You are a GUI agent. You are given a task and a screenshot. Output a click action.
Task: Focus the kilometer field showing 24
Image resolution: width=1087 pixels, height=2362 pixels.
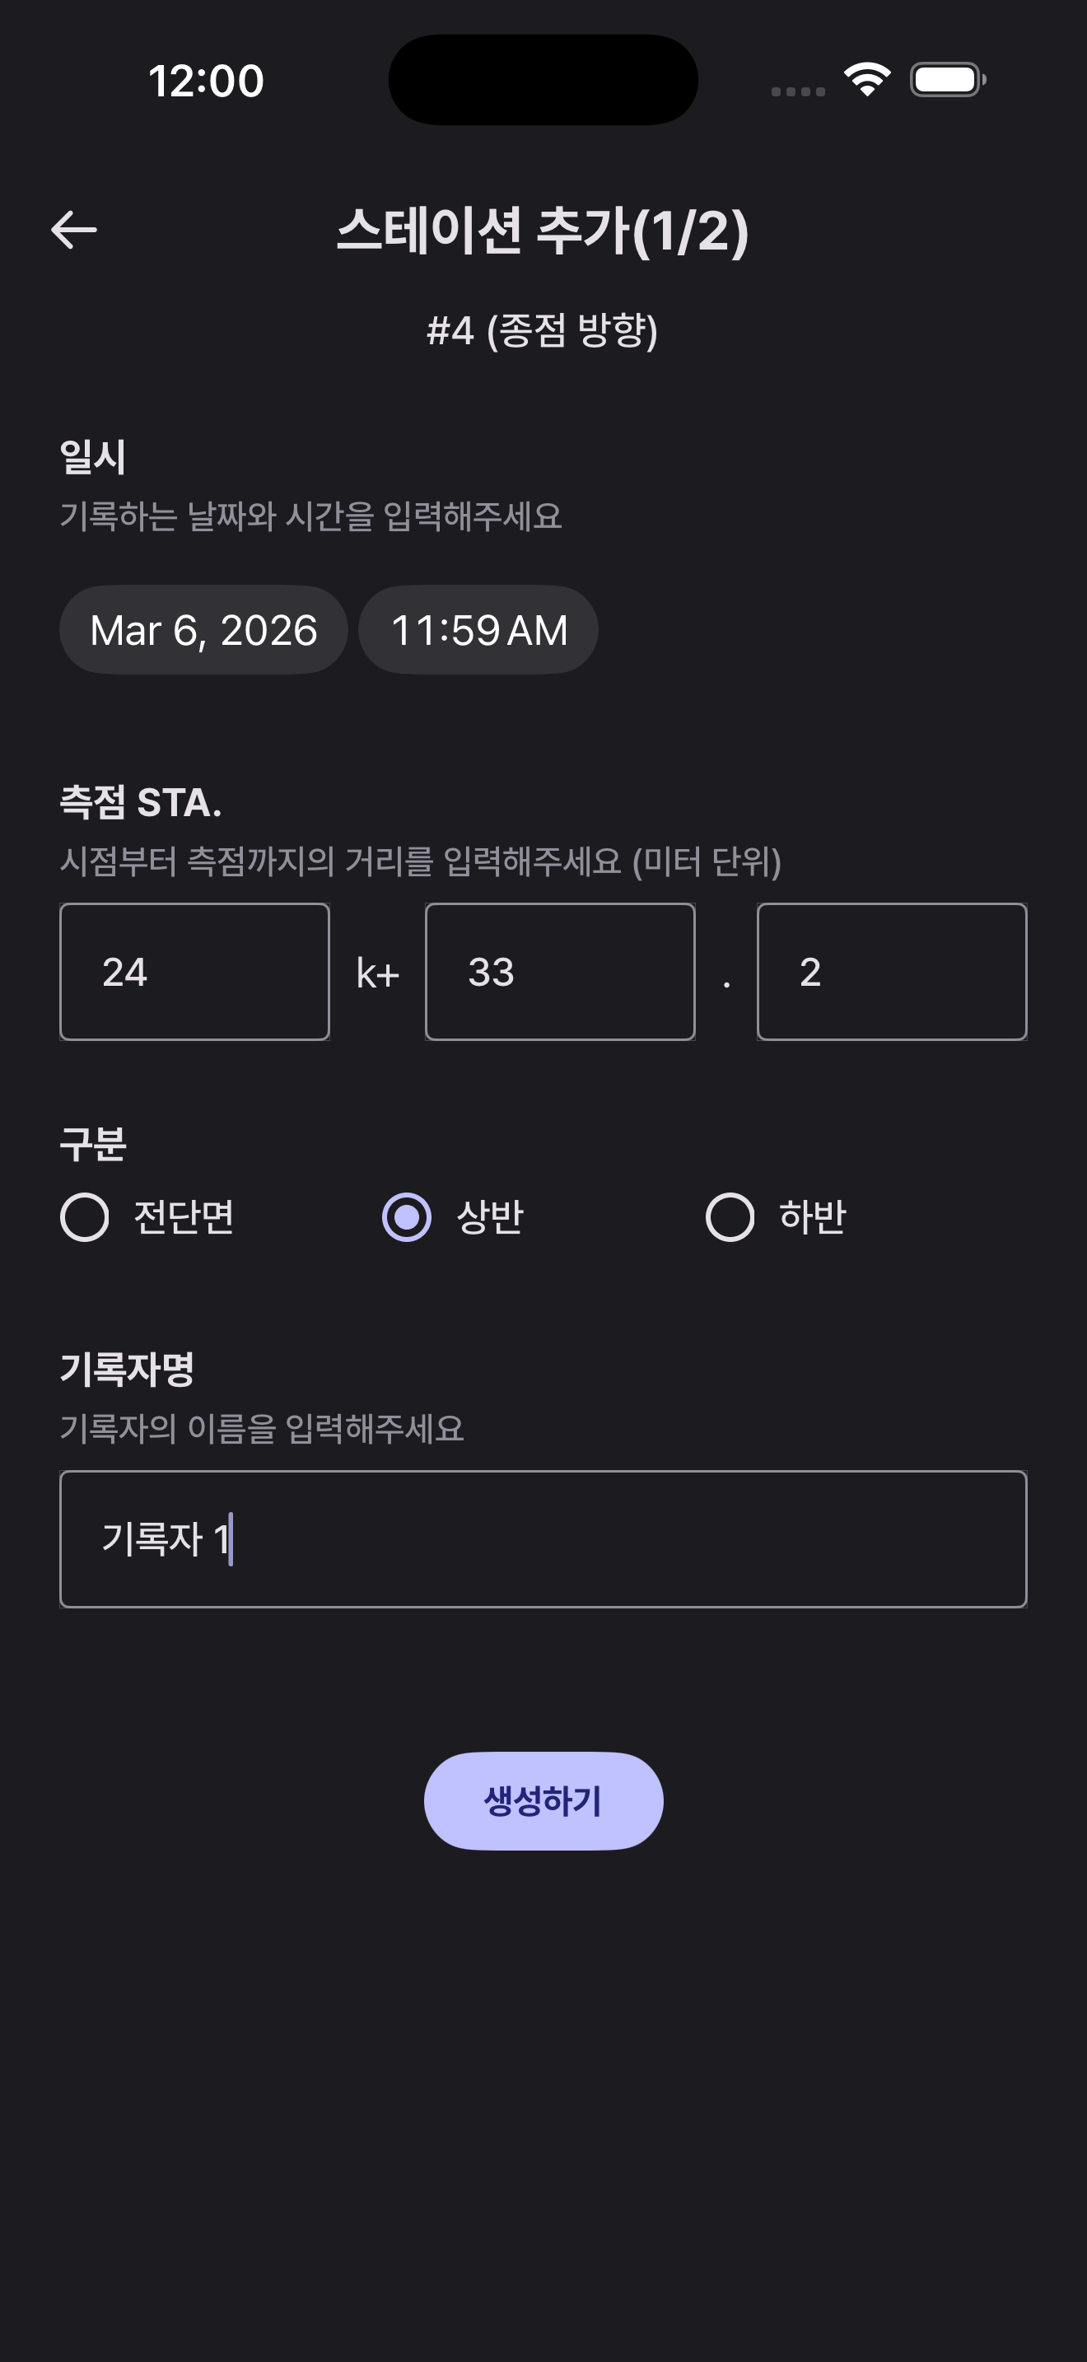coord(194,972)
